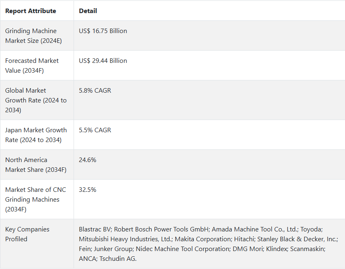Select the 'Grinding Machine Market Size (2024E)' cell

pos(37,36)
